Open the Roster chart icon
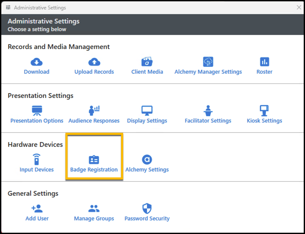The height and width of the screenshot is (234, 305). [x=265, y=62]
